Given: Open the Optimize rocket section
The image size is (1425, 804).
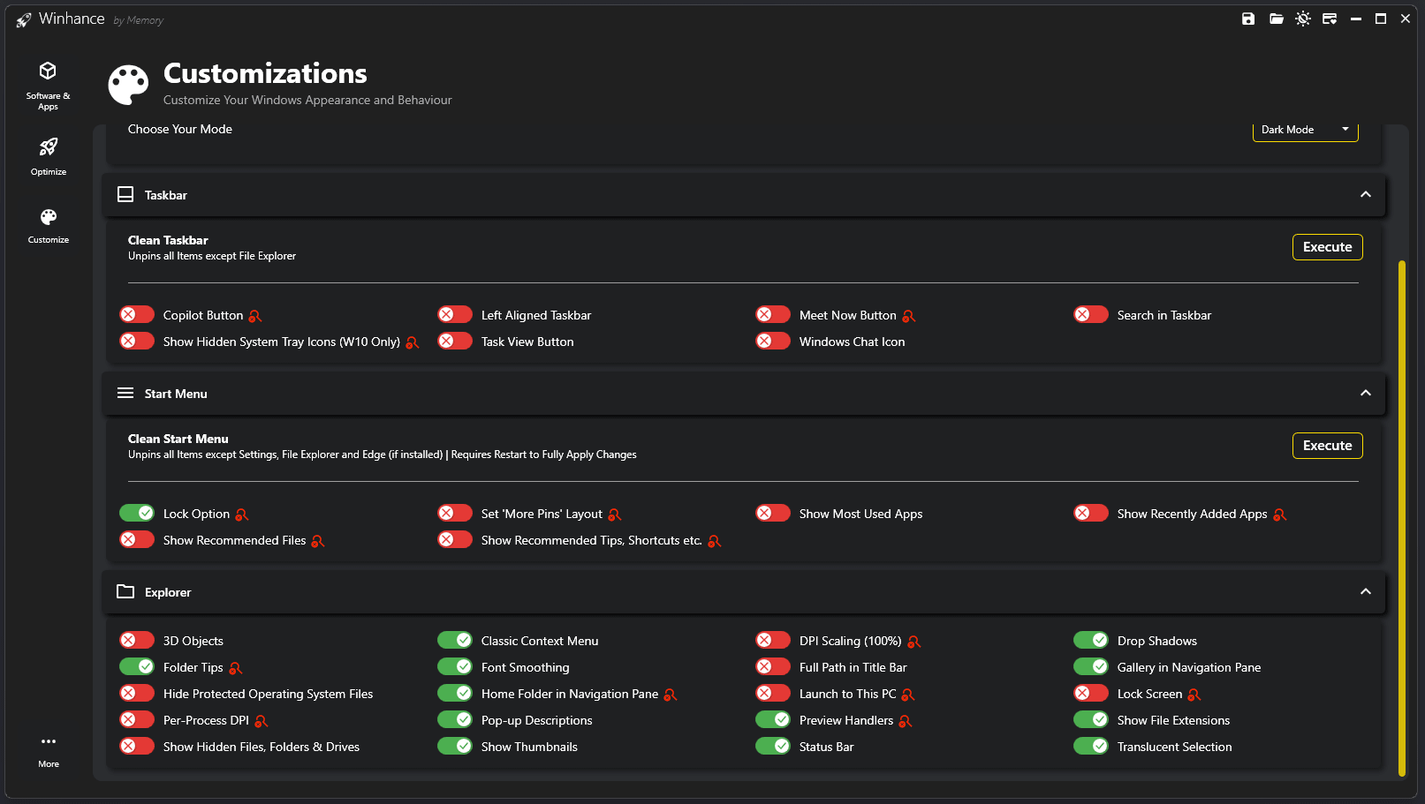Looking at the screenshot, I should pos(48,156).
